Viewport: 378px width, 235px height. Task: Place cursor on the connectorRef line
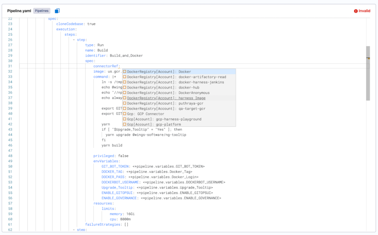[x=106, y=66]
